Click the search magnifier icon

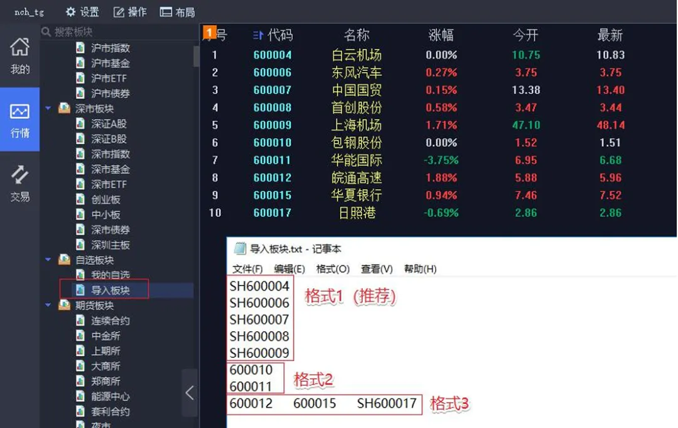tap(46, 31)
